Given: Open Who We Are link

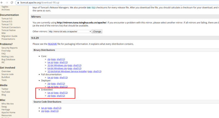Looking at the screenshot, I should 8,104.
